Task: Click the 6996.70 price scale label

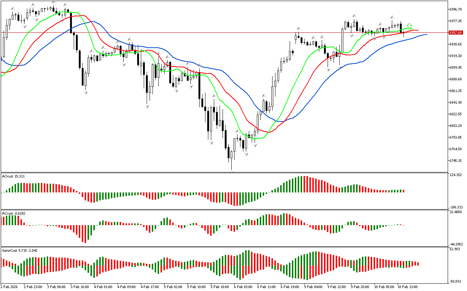Action: click(456, 9)
